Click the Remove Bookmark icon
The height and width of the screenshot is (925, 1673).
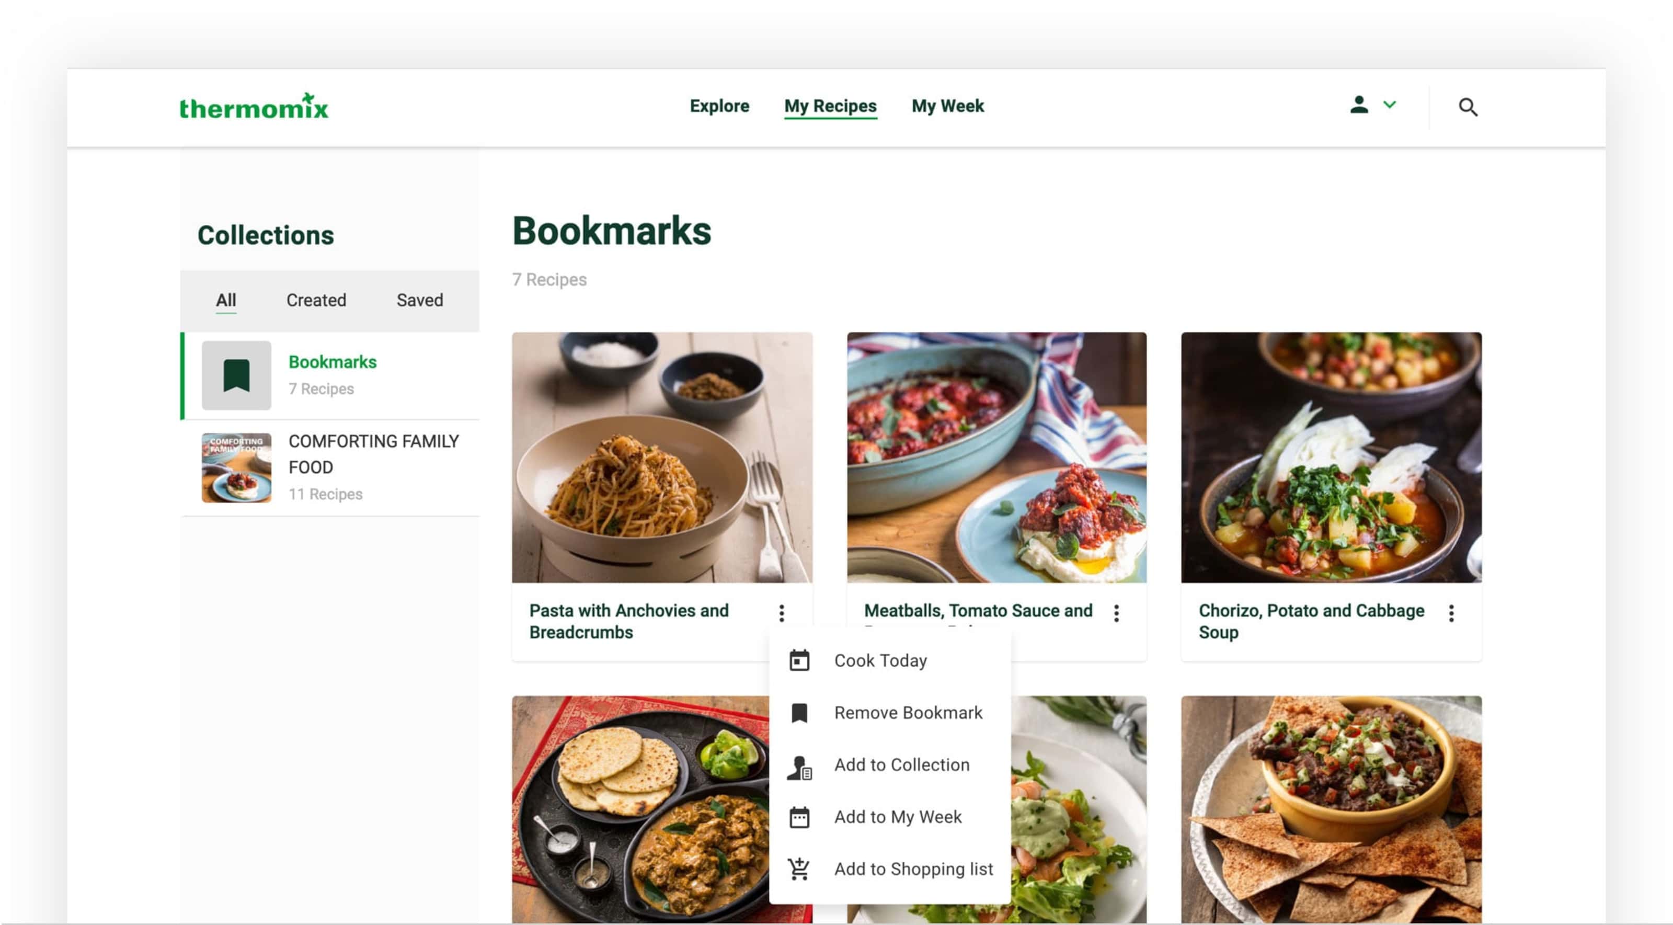(798, 712)
